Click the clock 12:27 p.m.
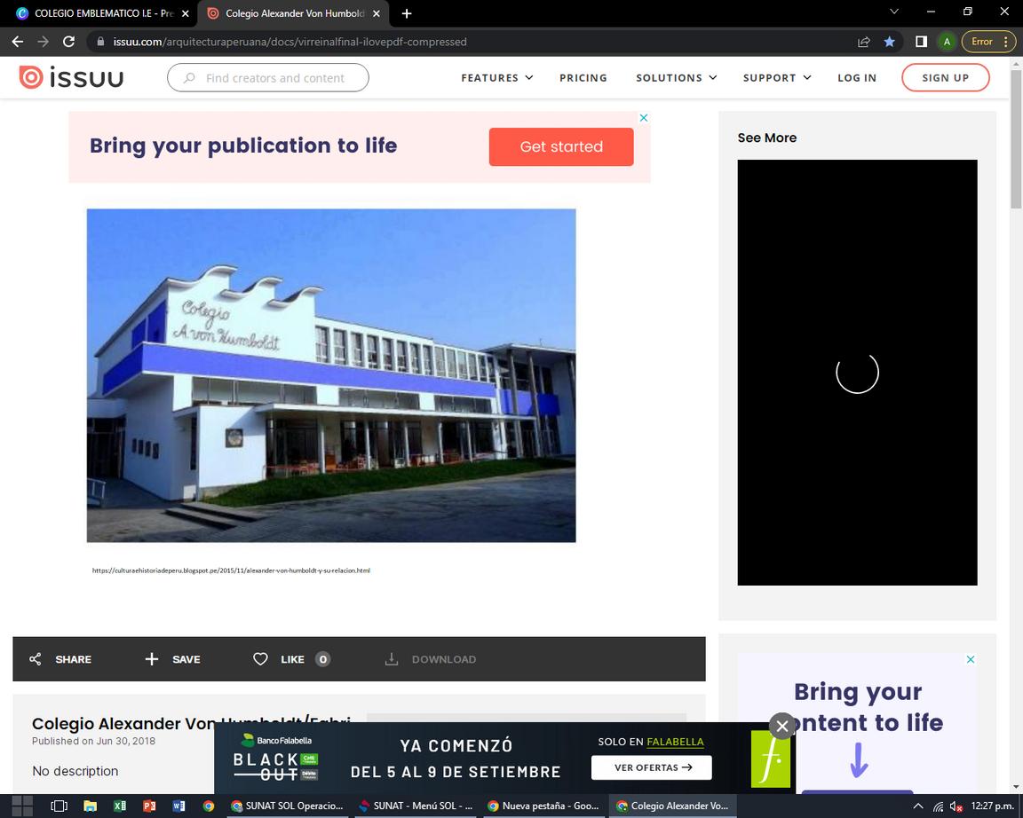Screen dimensions: 1023x818 pyautogui.click(x=992, y=806)
